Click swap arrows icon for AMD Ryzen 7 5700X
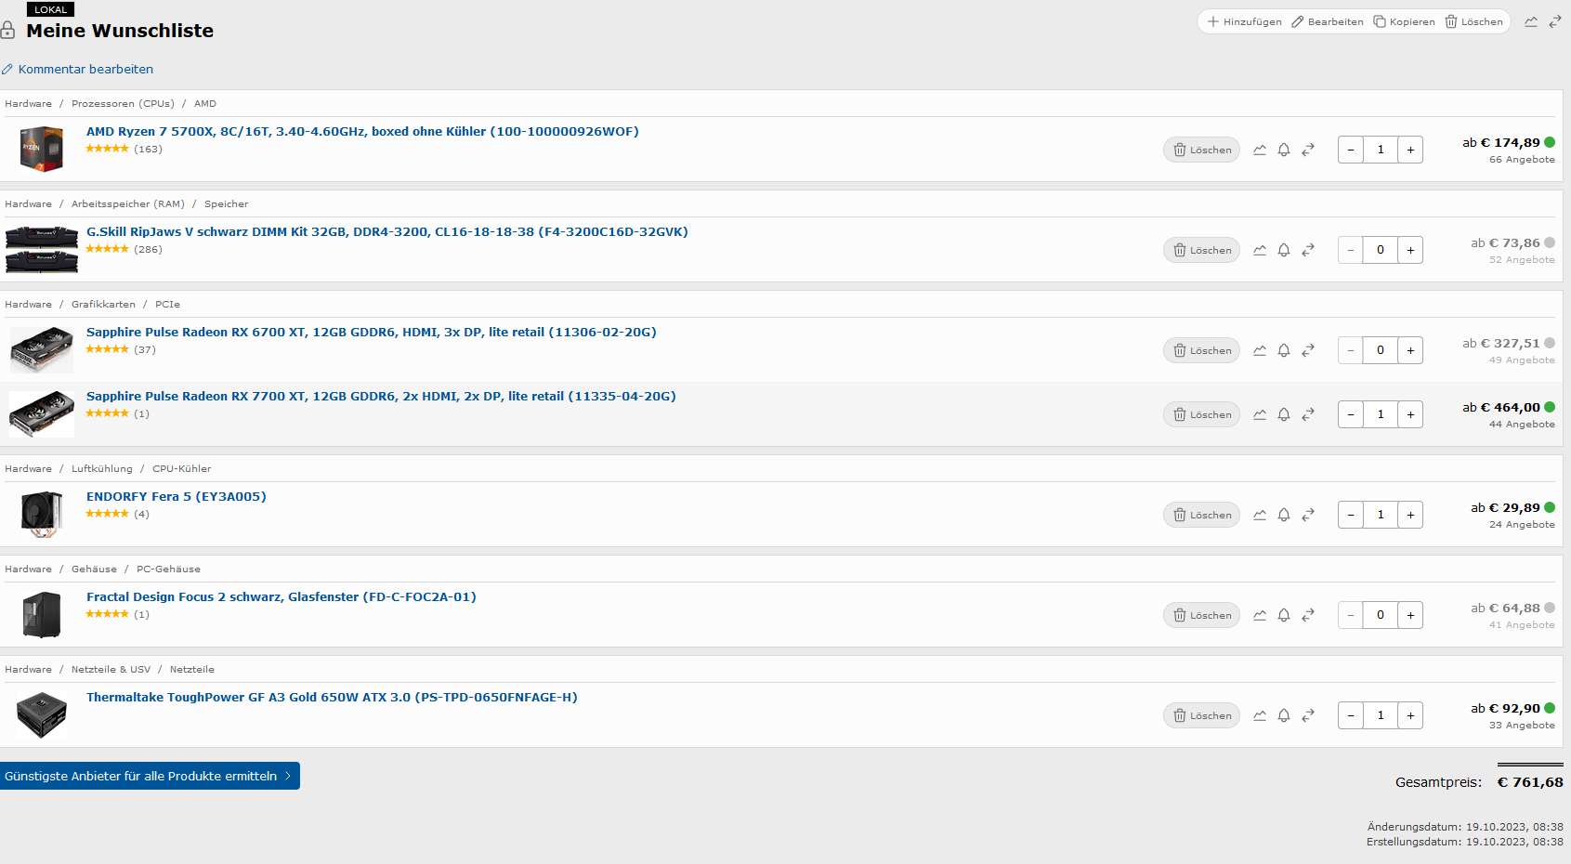The height and width of the screenshot is (864, 1571). pyautogui.click(x=1308, y=150)
